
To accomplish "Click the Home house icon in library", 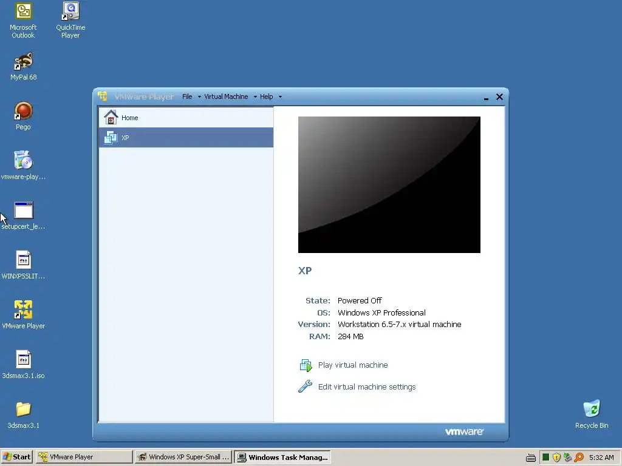I will (111, 117).
